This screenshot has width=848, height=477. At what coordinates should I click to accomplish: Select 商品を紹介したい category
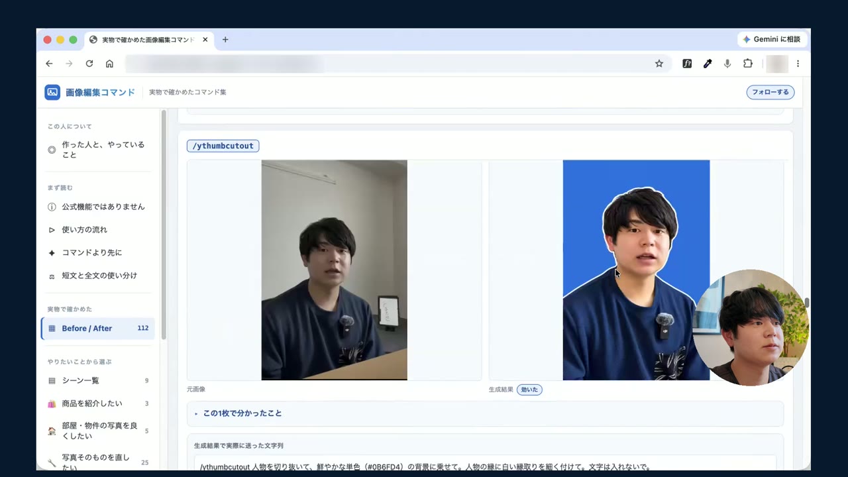98,404
